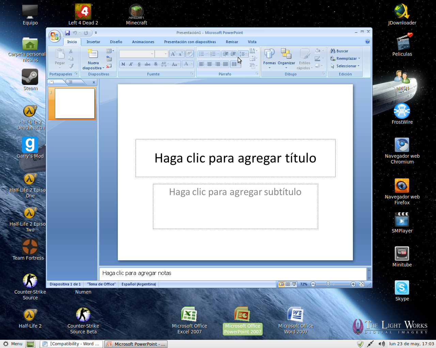Click the fit slide to window icon

coord(361,284)
